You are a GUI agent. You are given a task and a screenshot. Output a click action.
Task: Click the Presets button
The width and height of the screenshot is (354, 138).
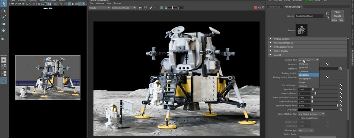[x=337, y=16]
